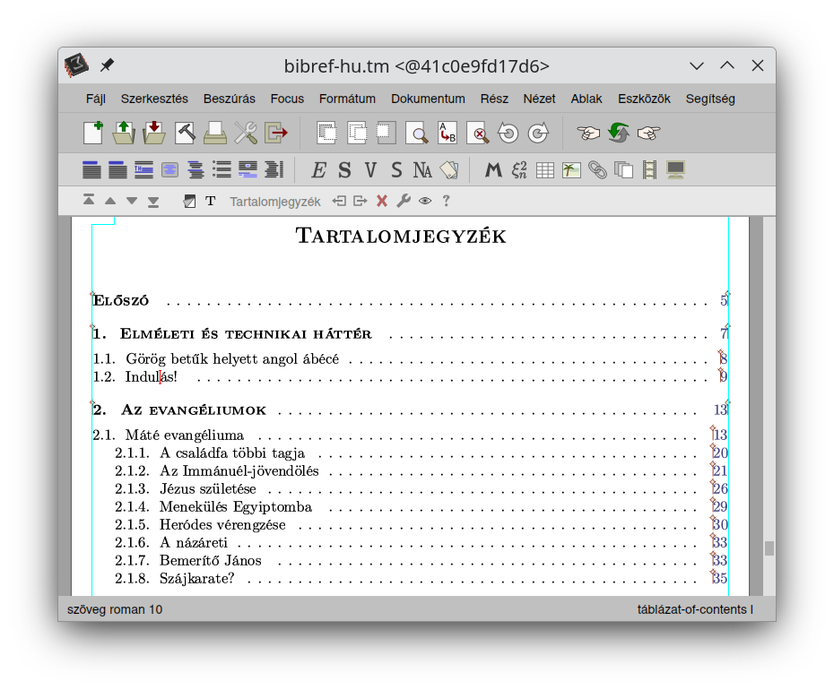Toggle emphasized italic E text style

[318, 170]
